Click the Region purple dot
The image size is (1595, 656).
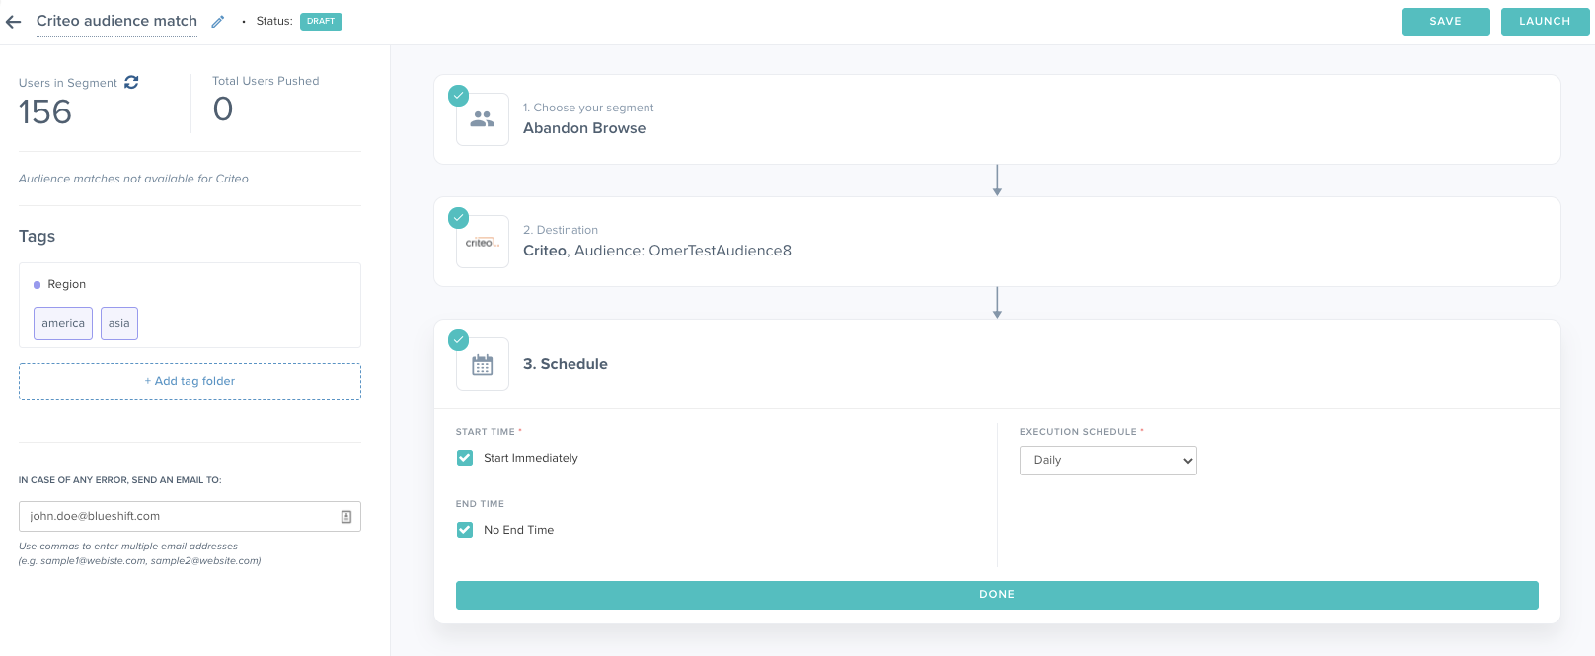(38, 285)
